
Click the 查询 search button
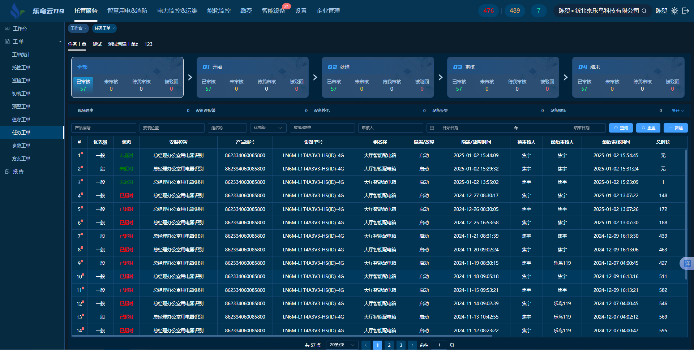[x=621, y=128]
